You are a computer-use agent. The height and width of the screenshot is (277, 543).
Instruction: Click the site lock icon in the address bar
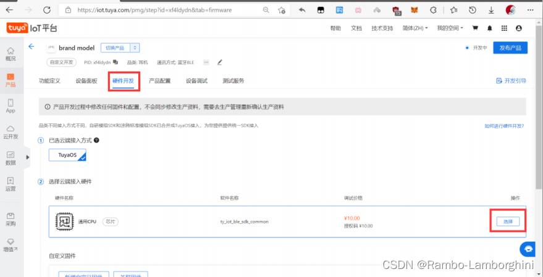(x=68, y=10)
